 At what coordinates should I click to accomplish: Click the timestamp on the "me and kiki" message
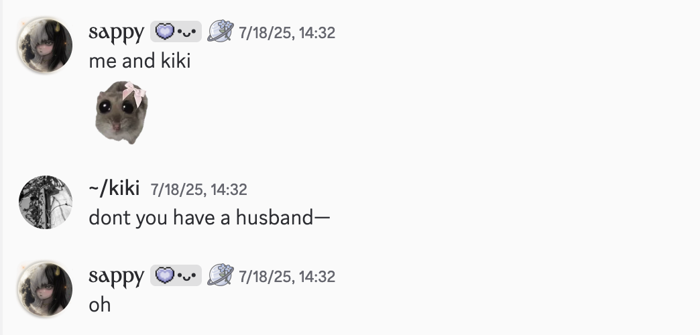pyautogui.click(x=286, y=32)
